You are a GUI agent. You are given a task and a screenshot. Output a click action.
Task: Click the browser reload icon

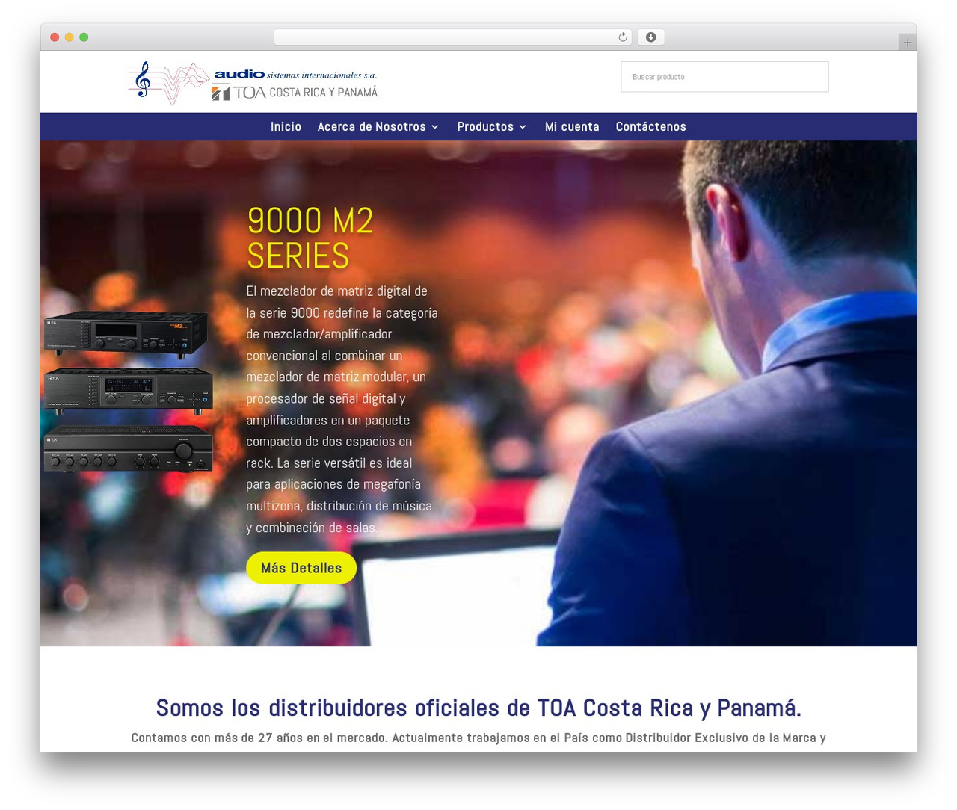pyautogui.click(x=623, y=37)
